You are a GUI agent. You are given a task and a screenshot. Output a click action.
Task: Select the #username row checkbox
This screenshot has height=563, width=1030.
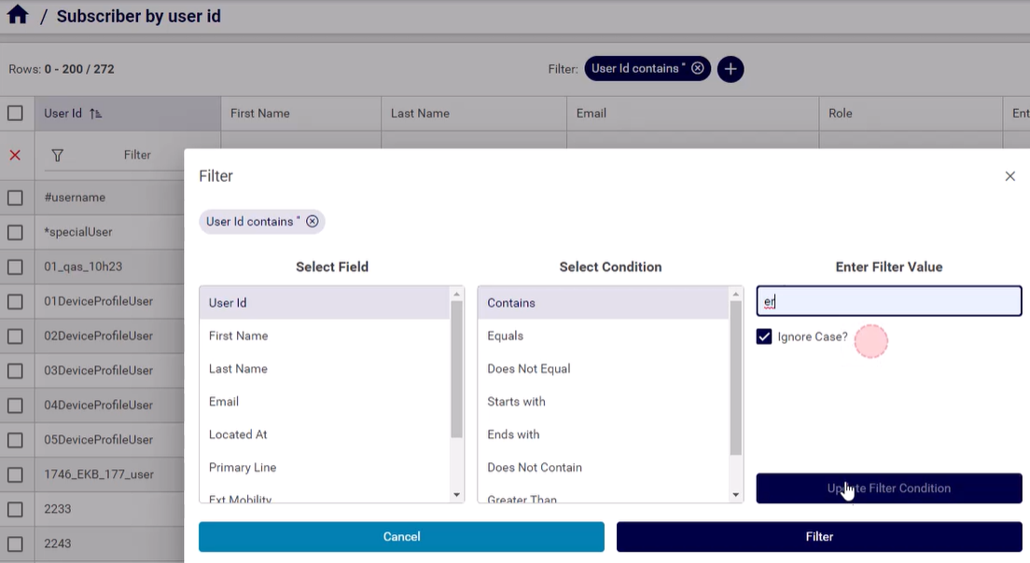(15, 198)
